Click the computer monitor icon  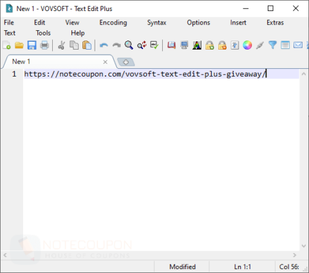pyautogui.click(x=184, y=45)
